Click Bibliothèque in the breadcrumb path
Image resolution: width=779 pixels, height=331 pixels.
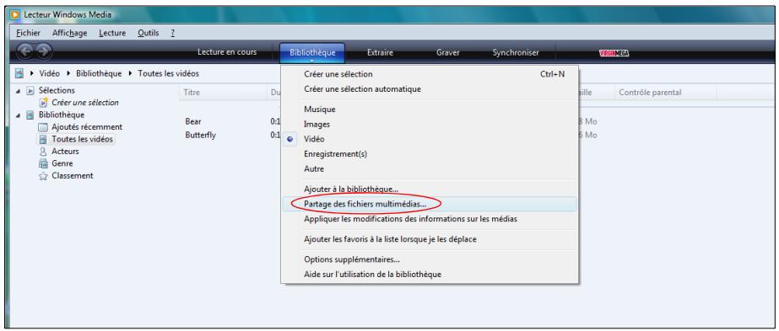pyautogui.click(x=99, y=74)
